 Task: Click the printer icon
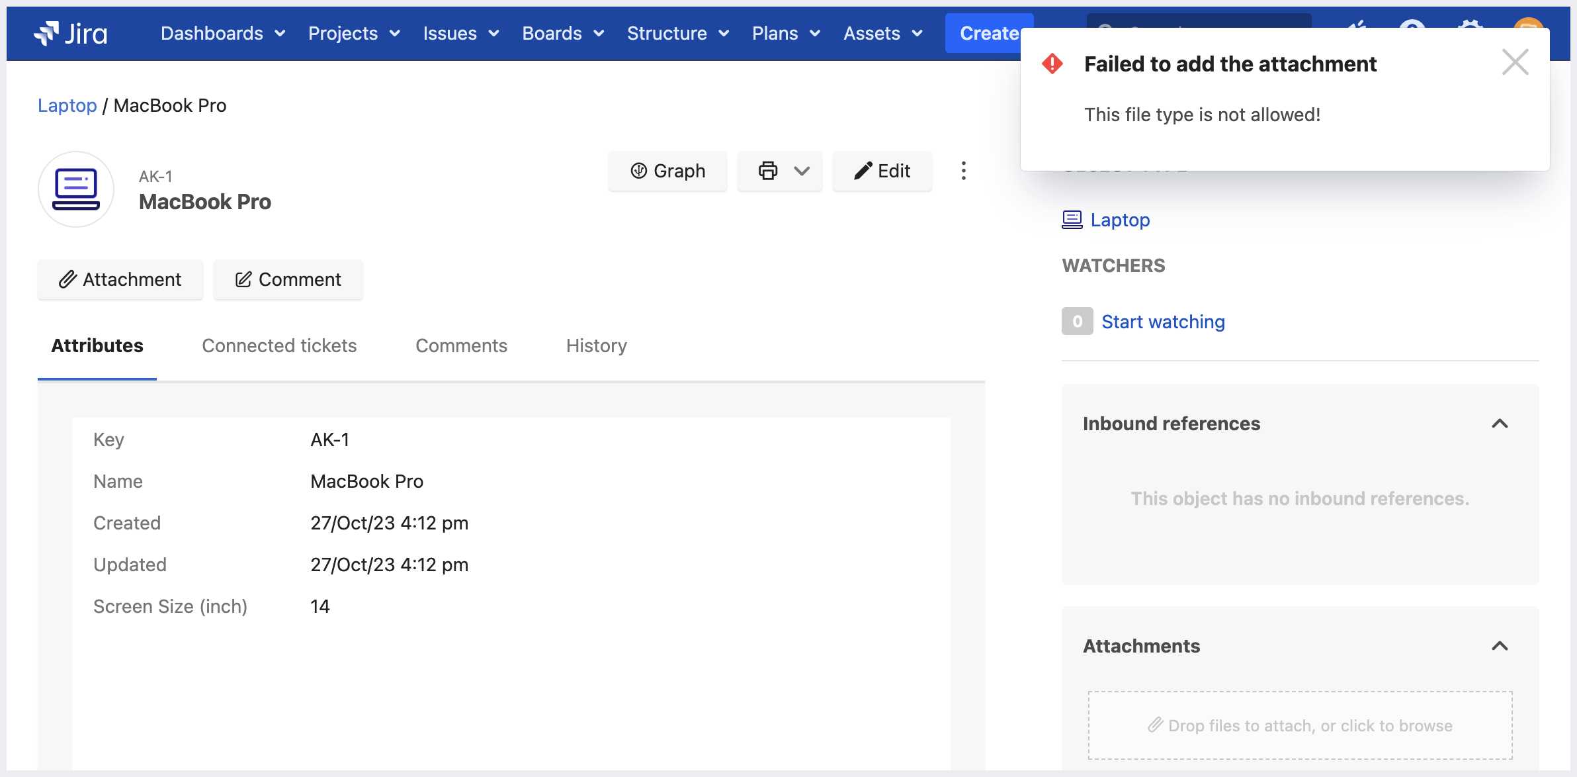tap(767, 171)
